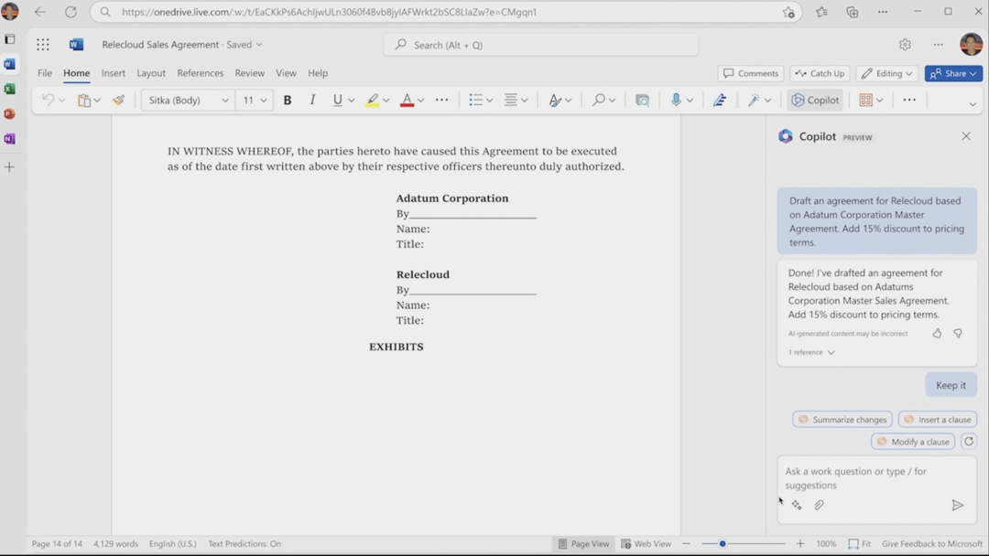Click the Summarize changes suggestion

coord(842,420)
